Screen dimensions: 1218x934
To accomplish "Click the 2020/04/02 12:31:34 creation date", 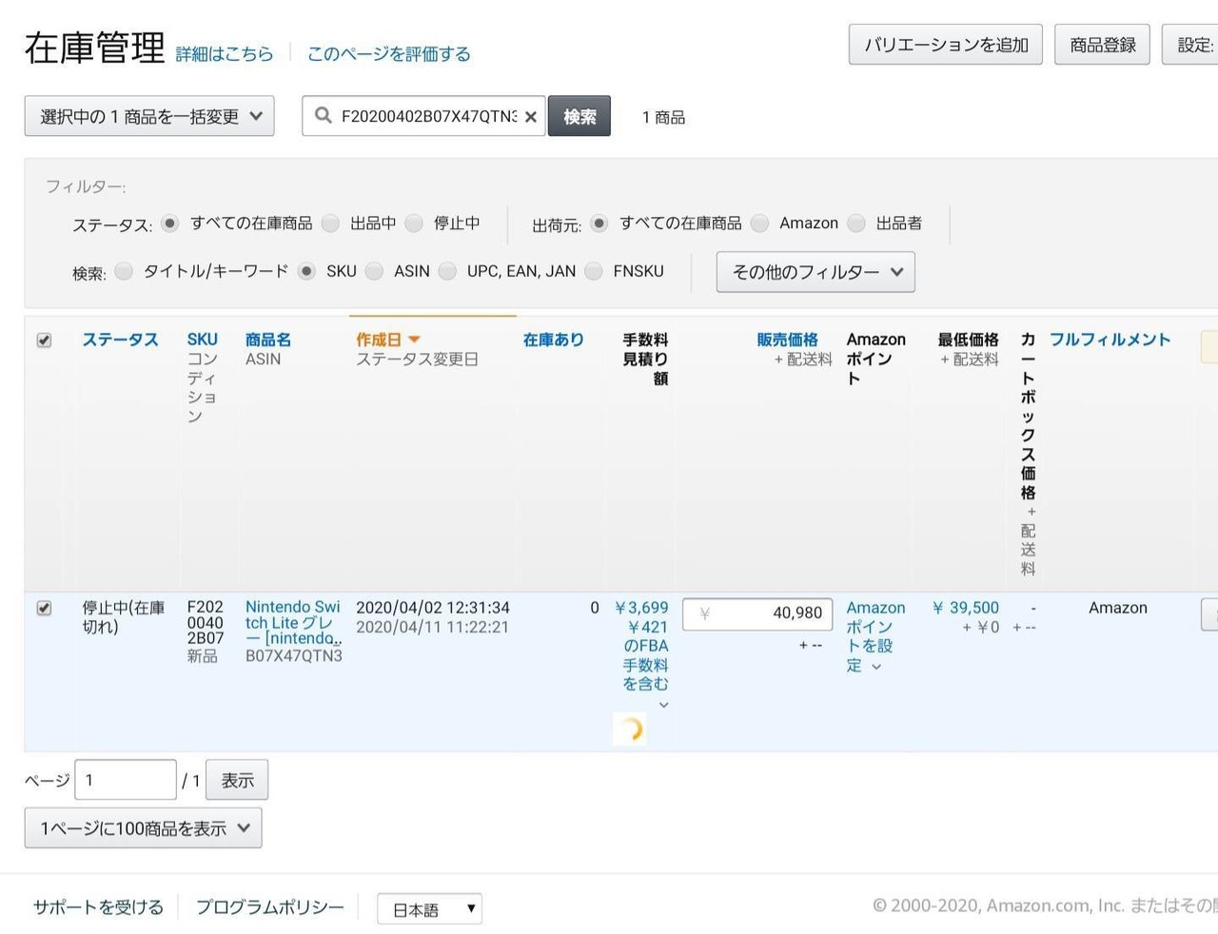I will 433,608.
